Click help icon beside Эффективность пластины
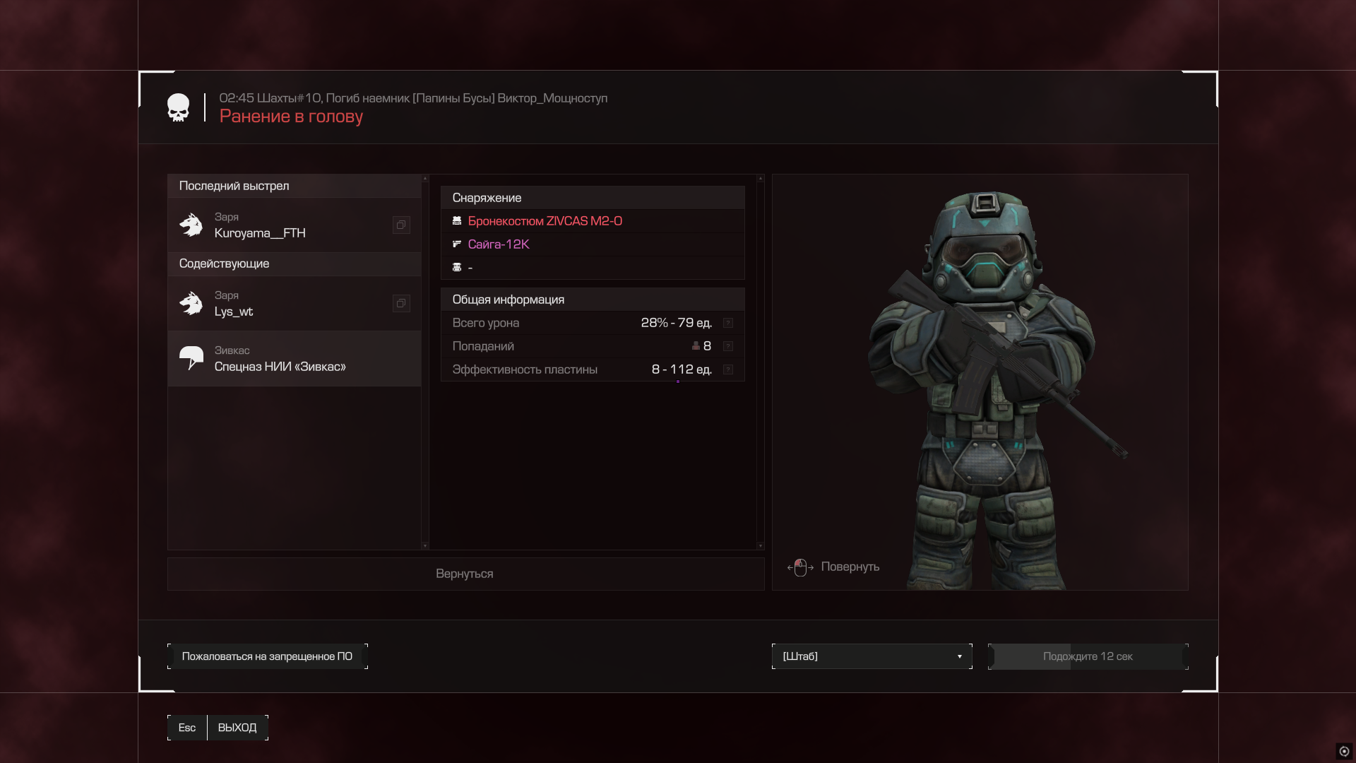1356x763 pixels. (x=728, y=369)
